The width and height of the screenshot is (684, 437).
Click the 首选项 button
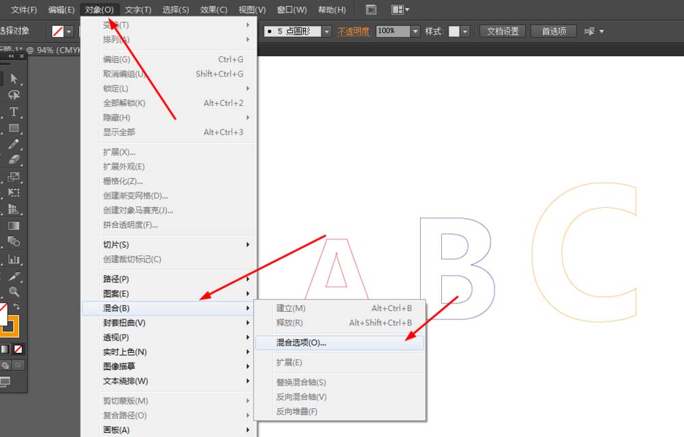(x=553, y=31)
